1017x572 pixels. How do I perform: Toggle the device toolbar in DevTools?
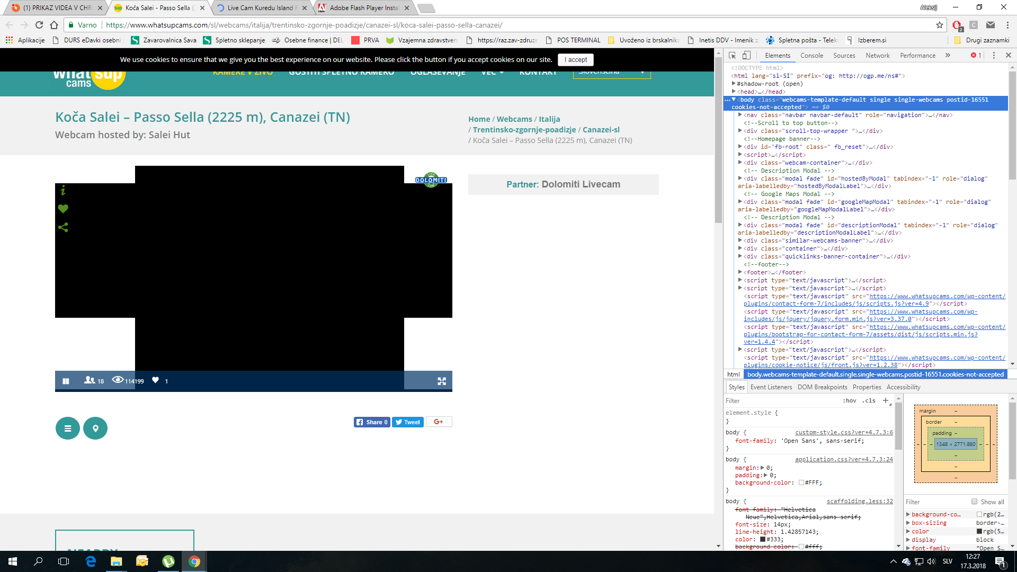click(x=746, y=56)
